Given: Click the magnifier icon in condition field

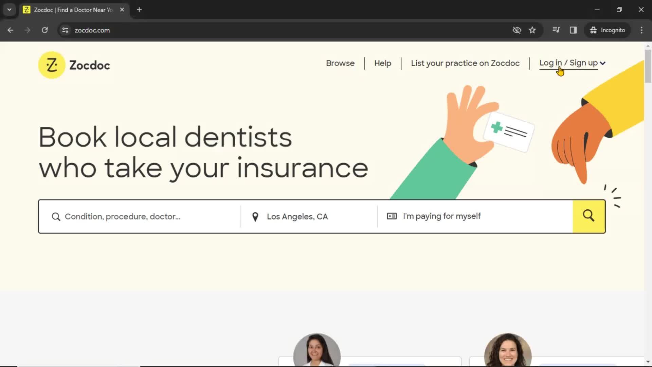Looking at the screenshot, I should coord(56,217).
